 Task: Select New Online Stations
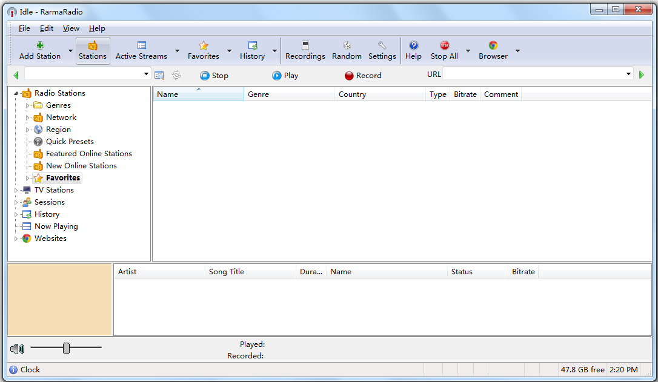[81, 166]
